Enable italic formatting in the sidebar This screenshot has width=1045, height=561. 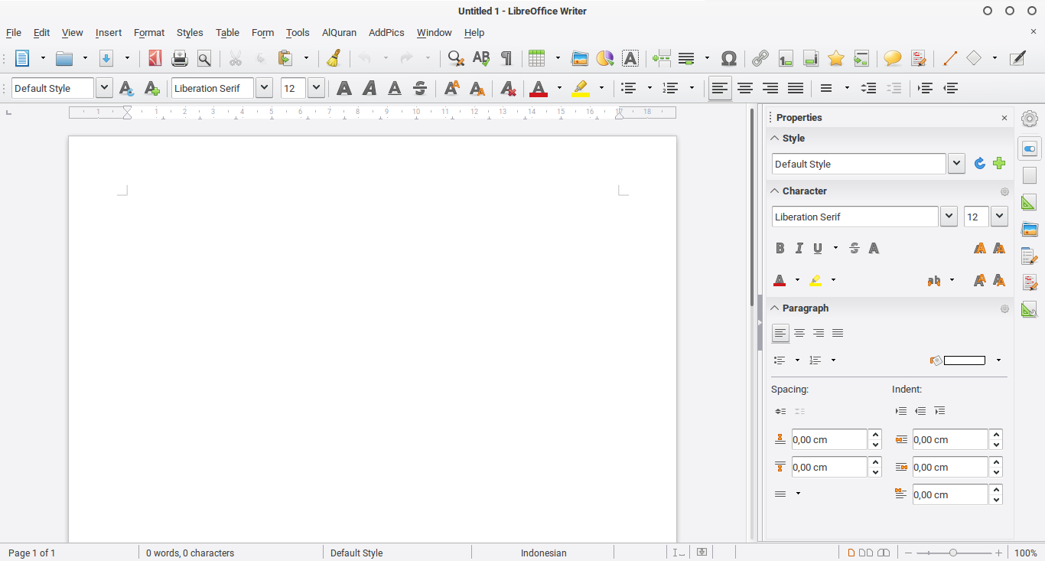pyautogui.click(x=799, y=248)
